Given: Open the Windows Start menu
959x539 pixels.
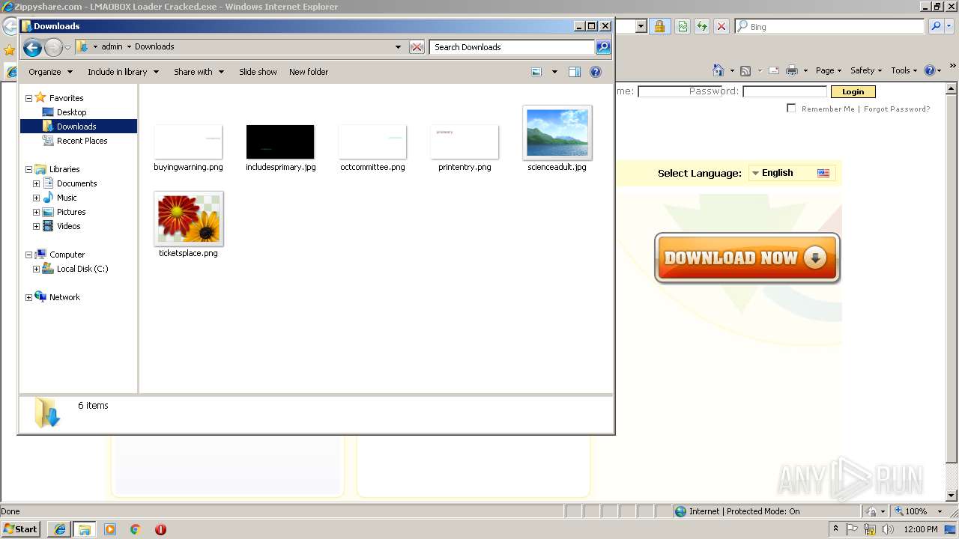Looking at the screenshot, I should point(21,529).
